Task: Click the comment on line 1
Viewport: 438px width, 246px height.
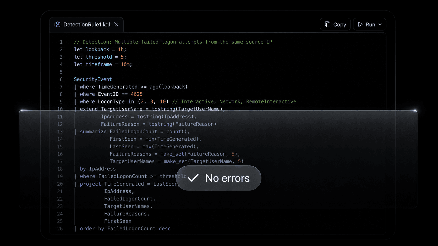Action: pyautogui.click(x=173, y=42)
